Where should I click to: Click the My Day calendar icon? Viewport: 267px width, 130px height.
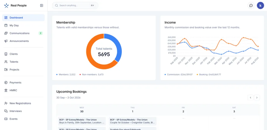pyautogui.click(x=6, y=26)
